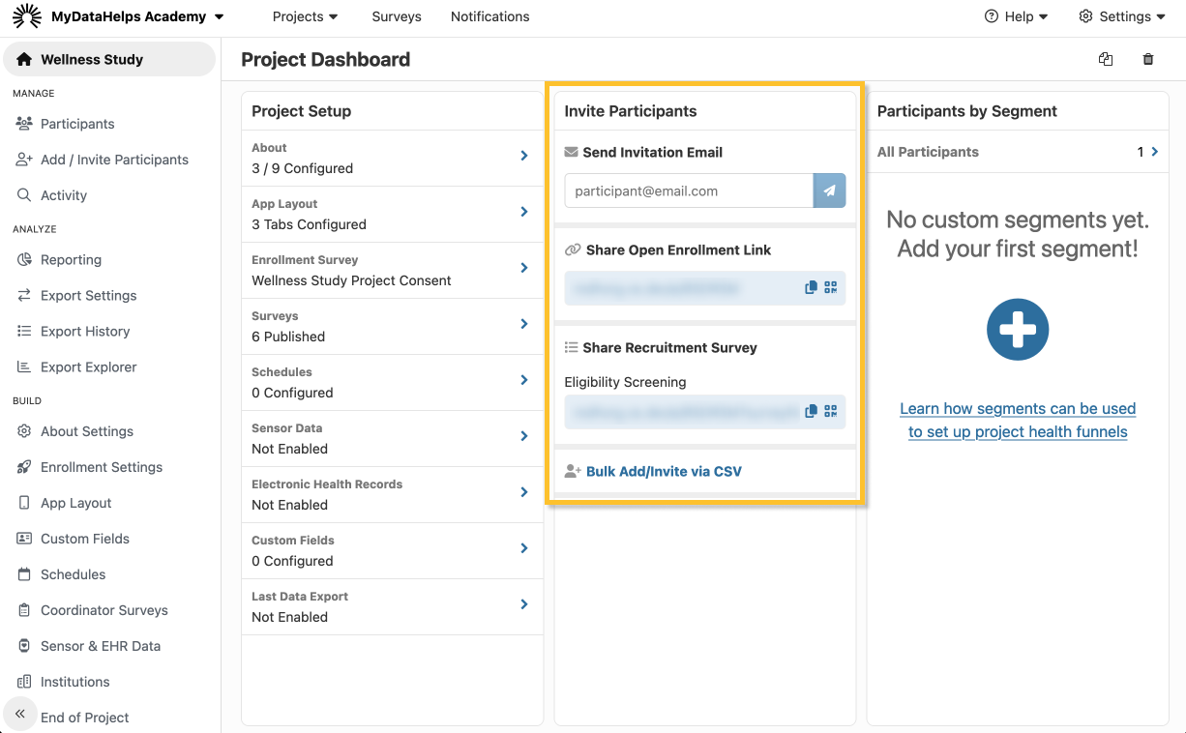
Task: Click the participant email input field
Action: [688, 191]
